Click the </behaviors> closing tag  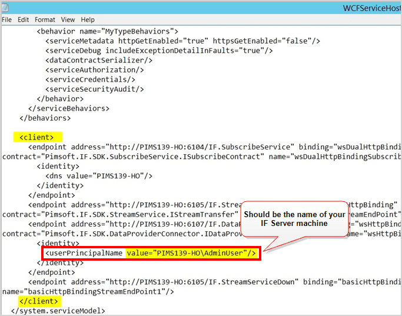(x=45, y=118)
